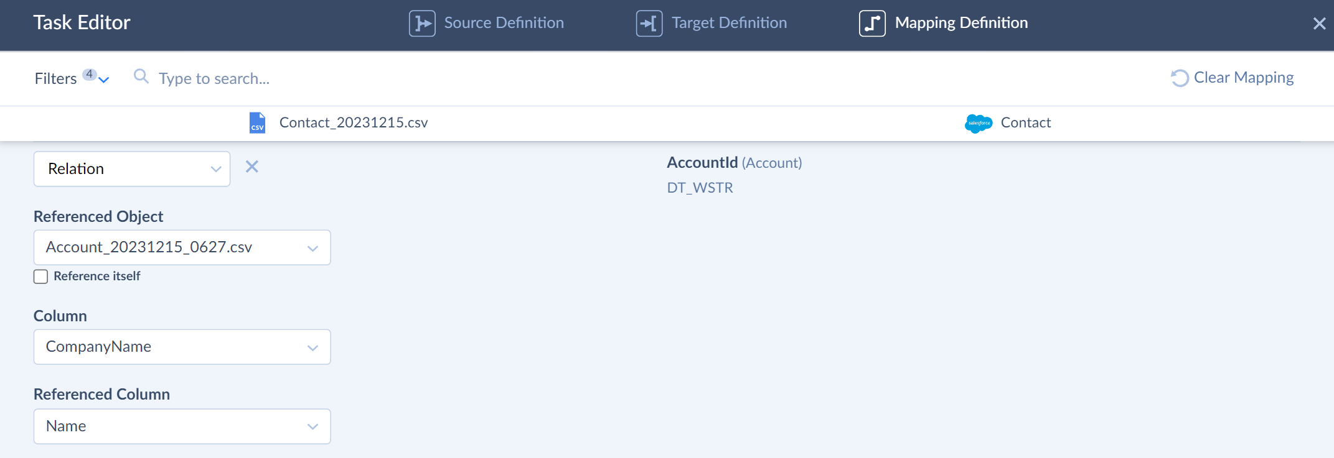Click the Mapping Definition step icon
1334x458 pixels.
[872, 24]
